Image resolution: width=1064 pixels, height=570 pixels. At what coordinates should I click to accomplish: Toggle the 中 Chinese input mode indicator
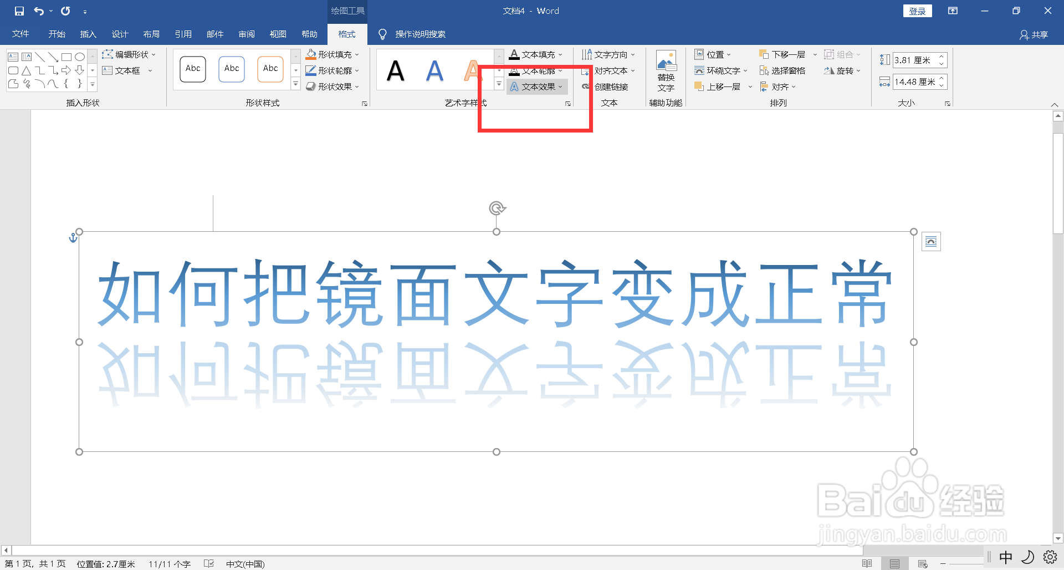tap(1006, 557)
